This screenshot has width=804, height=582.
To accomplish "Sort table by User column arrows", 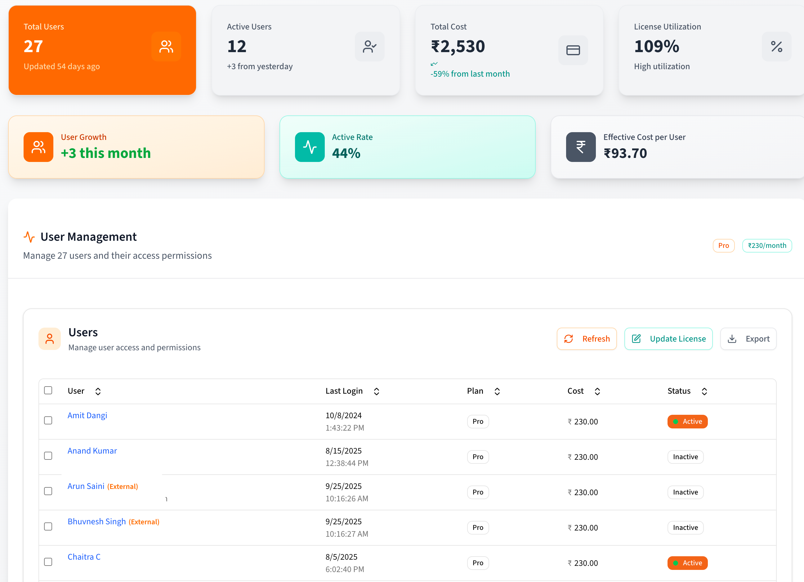I will click(98, 391).
